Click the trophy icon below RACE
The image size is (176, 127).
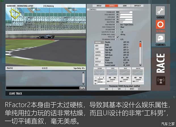pyautogui.click(x=160, y=81)
